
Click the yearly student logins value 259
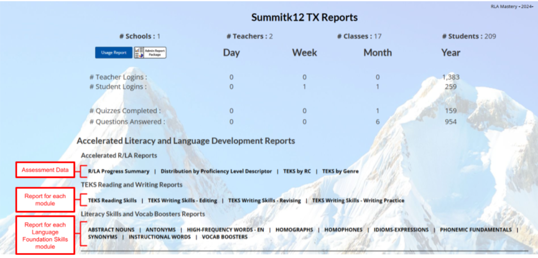pyautogui.click(x=451, y=86)
